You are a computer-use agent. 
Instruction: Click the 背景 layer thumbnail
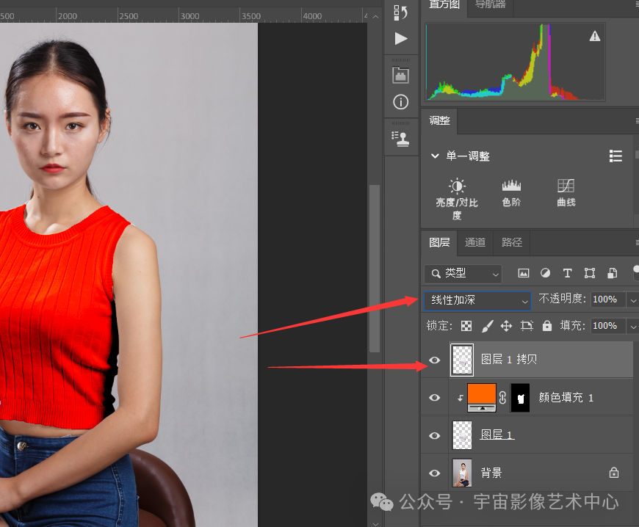pyautogui.click(x=462, y=473)
